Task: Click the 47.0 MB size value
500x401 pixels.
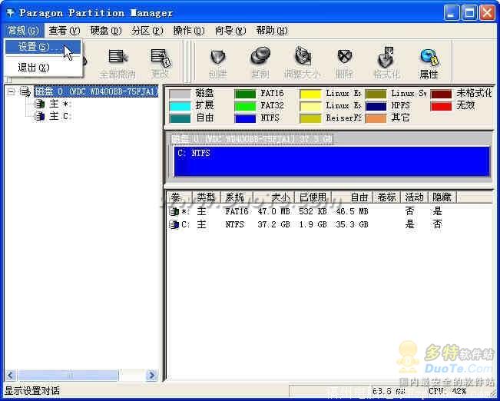Action: (x=274, y=211)
